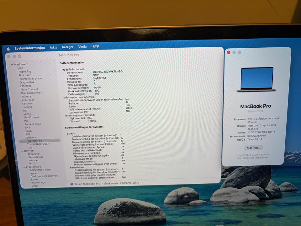
Task: Open the Arkiv menu
Action: coord(53,47)
